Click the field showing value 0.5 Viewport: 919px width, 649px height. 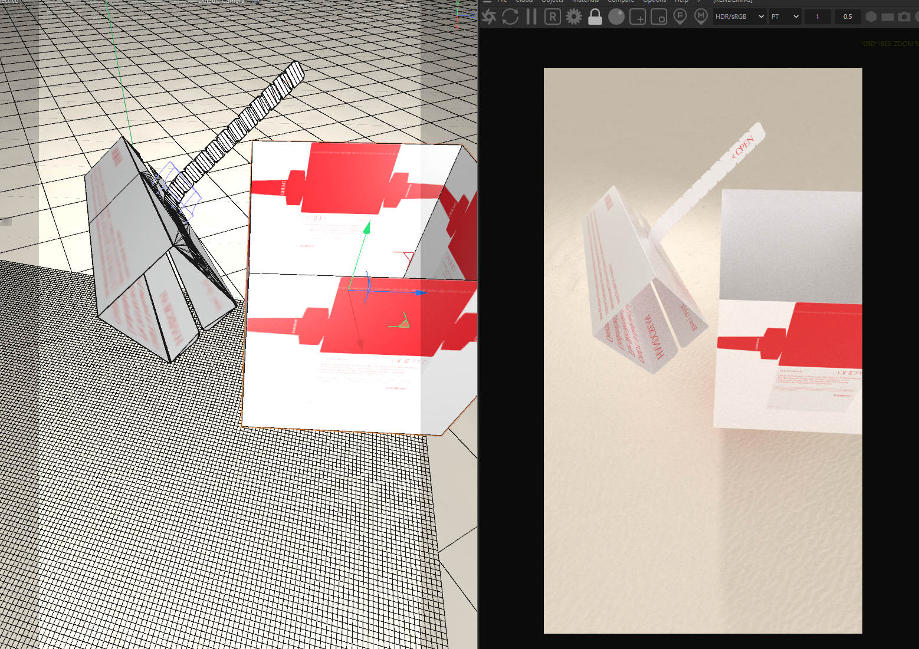point(848,17)
